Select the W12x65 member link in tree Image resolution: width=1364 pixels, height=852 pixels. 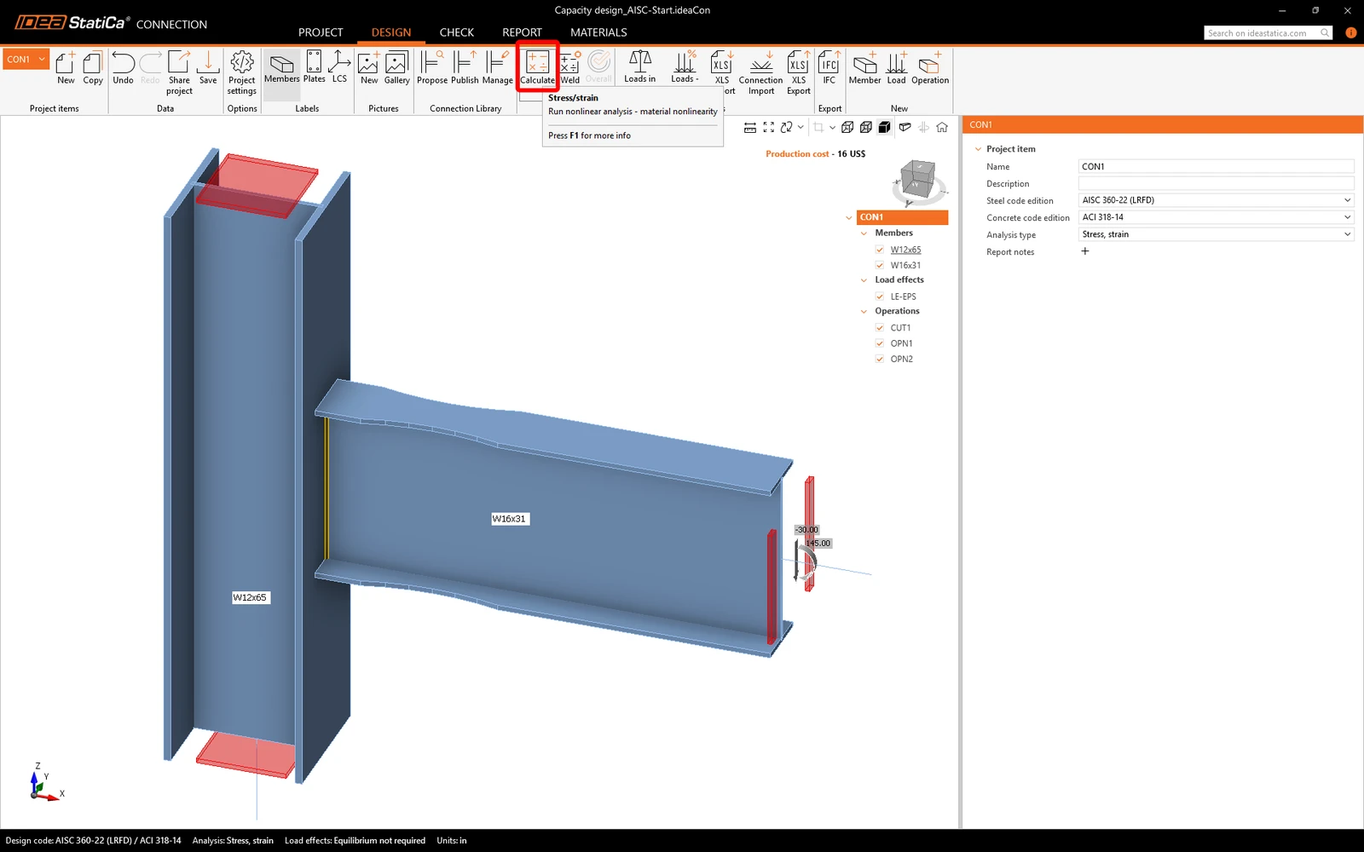pos(905,250)
